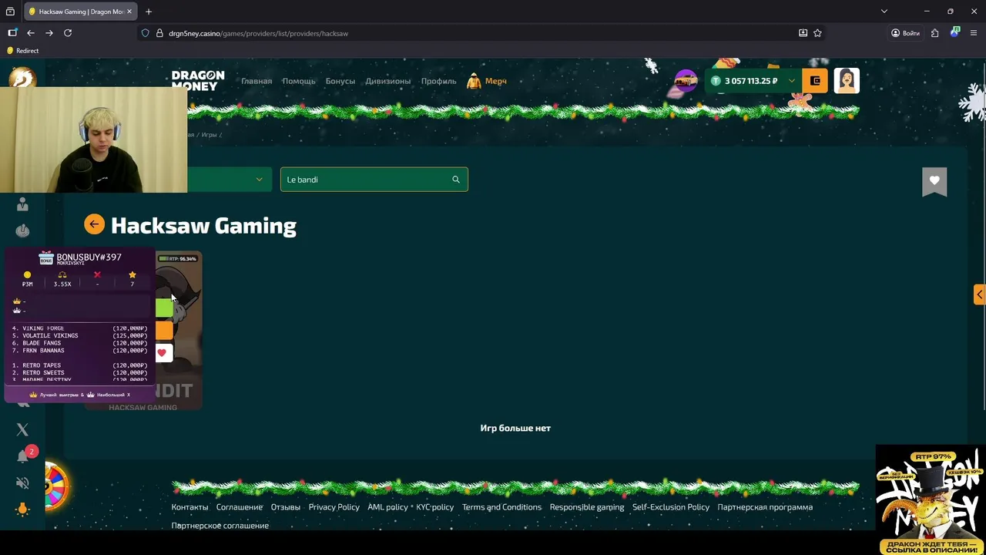Viewport: 986px width, 555px height.
Task: Click the Войти browser account button
Action: pos(905,33)
